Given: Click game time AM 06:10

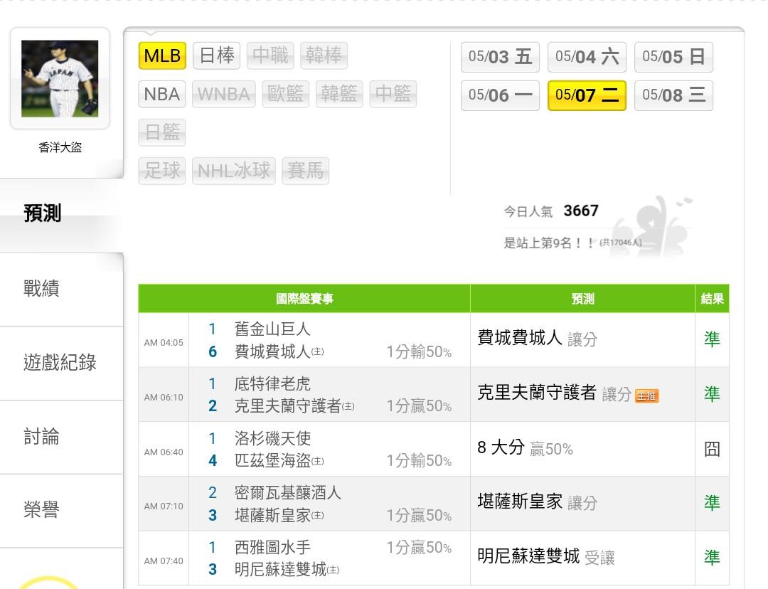Looking at the screenshot, I should tap(164, 398).
